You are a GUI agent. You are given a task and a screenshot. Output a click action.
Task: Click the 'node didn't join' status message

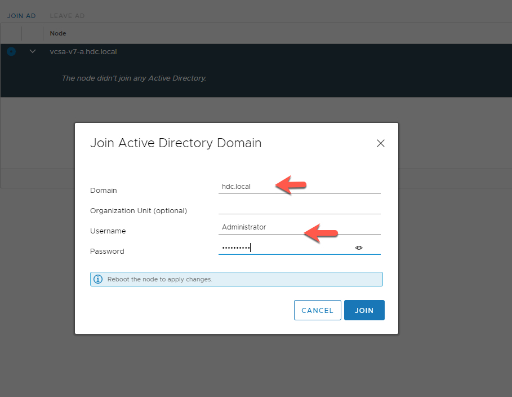[134, 78]
